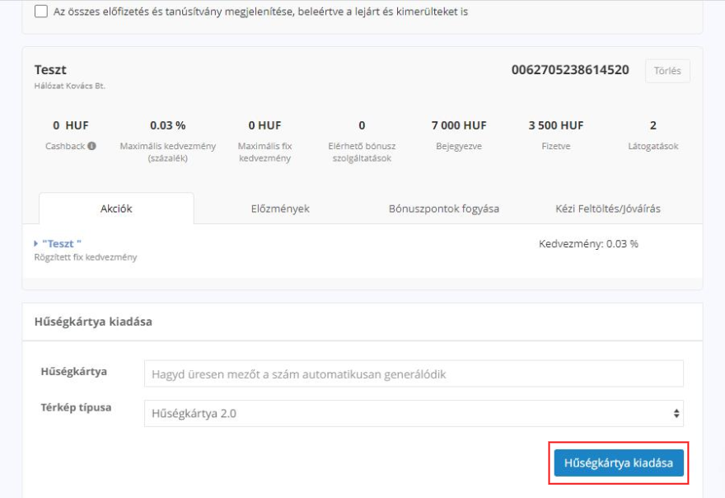725x498 pixels.
Task: Click the blue Hűségkártya kiadása button
Action: (619, 463)
